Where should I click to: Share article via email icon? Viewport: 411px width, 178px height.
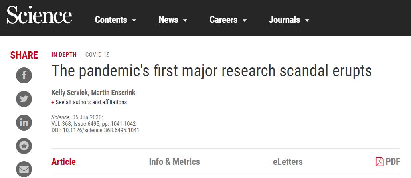tap(24, 169)
